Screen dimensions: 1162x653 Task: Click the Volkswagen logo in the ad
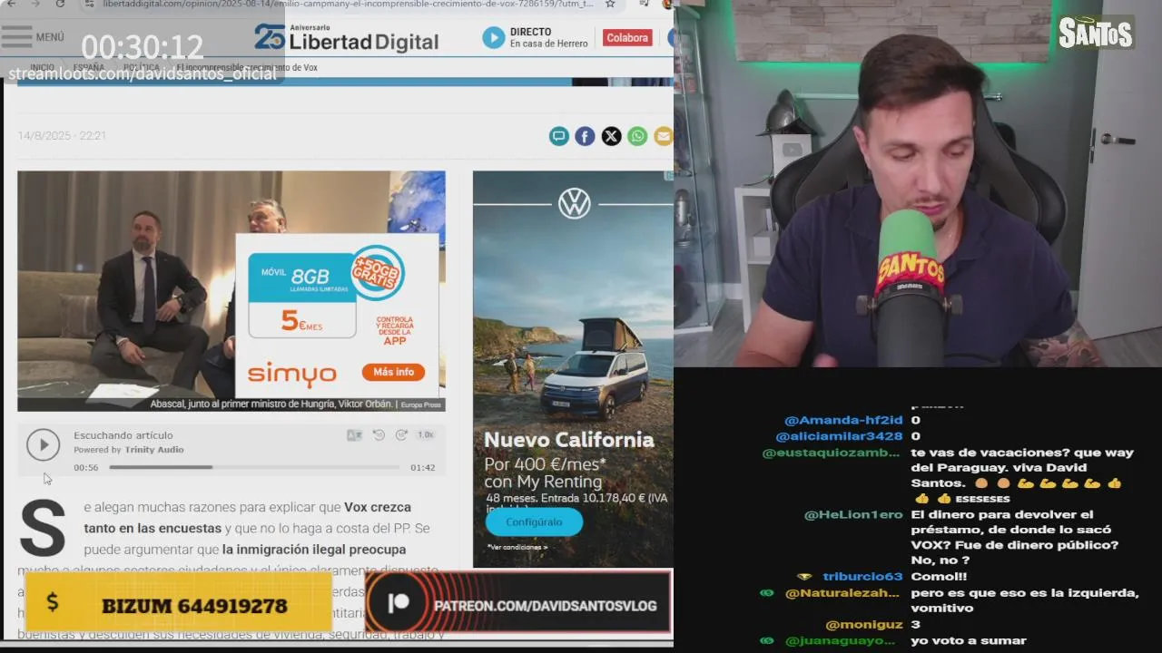(574, 204)
